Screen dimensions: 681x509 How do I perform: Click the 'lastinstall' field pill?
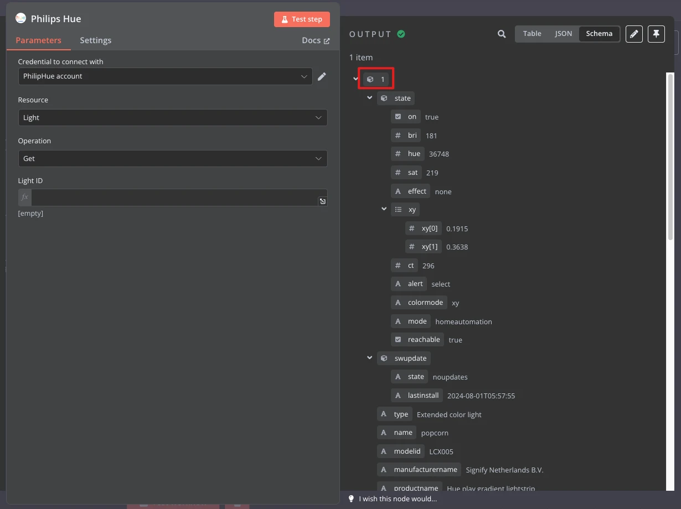tap(417, 396)
